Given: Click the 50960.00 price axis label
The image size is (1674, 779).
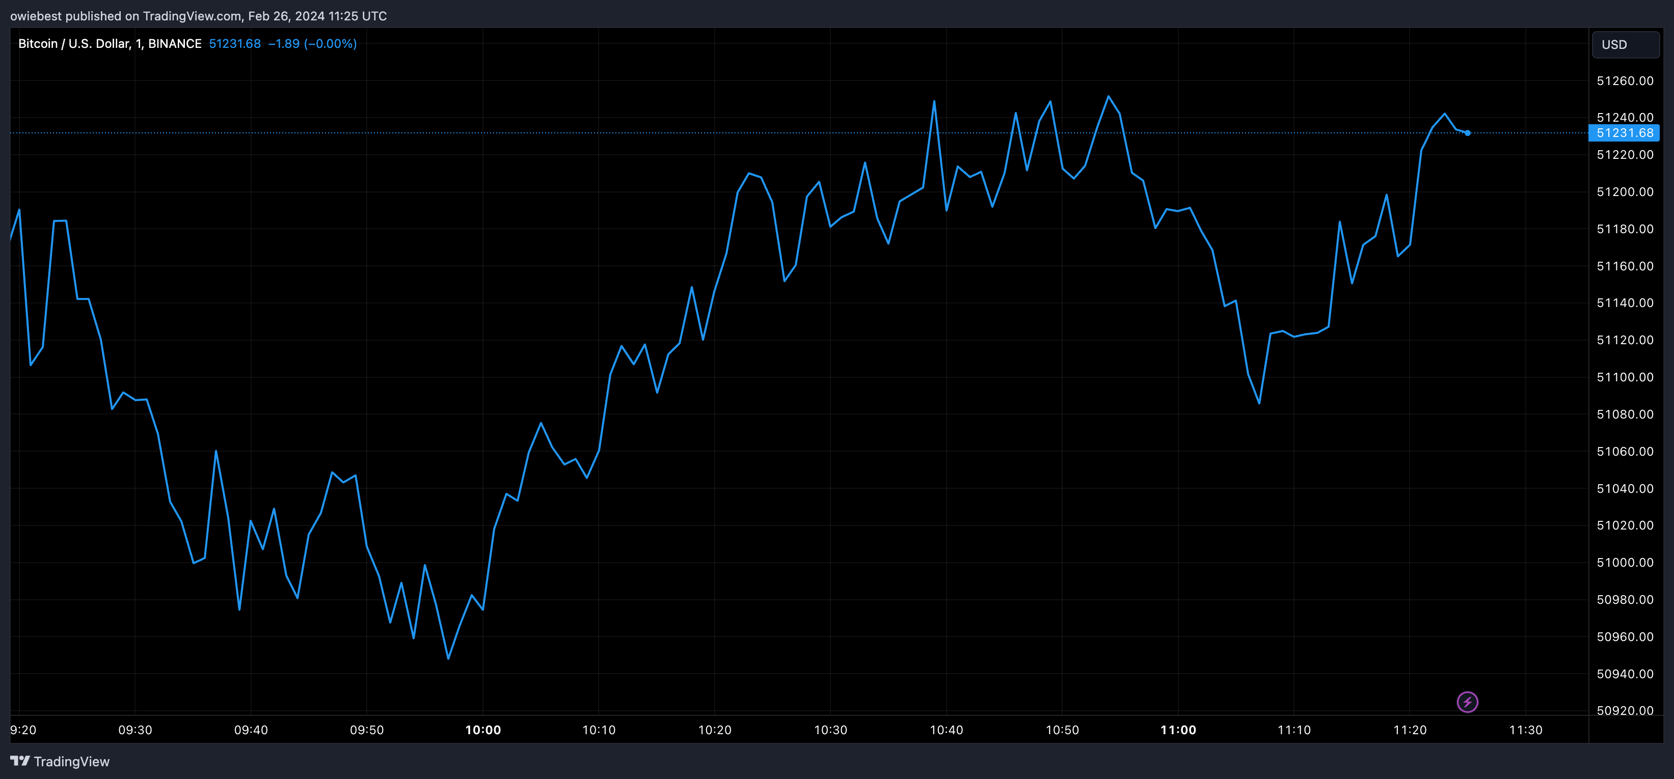Looking at the screenshot, I should click(x=1625, y=637).
